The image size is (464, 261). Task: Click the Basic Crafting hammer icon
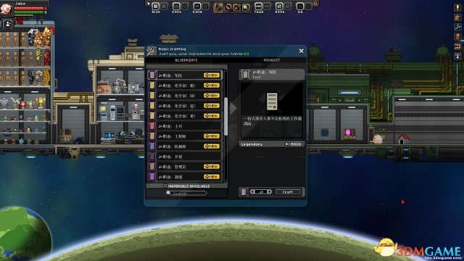152,51
